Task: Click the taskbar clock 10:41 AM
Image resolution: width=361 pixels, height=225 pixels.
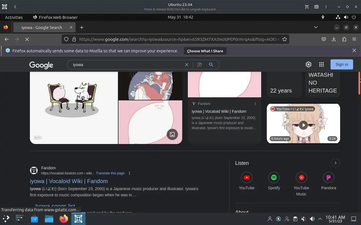Action: 335,219
